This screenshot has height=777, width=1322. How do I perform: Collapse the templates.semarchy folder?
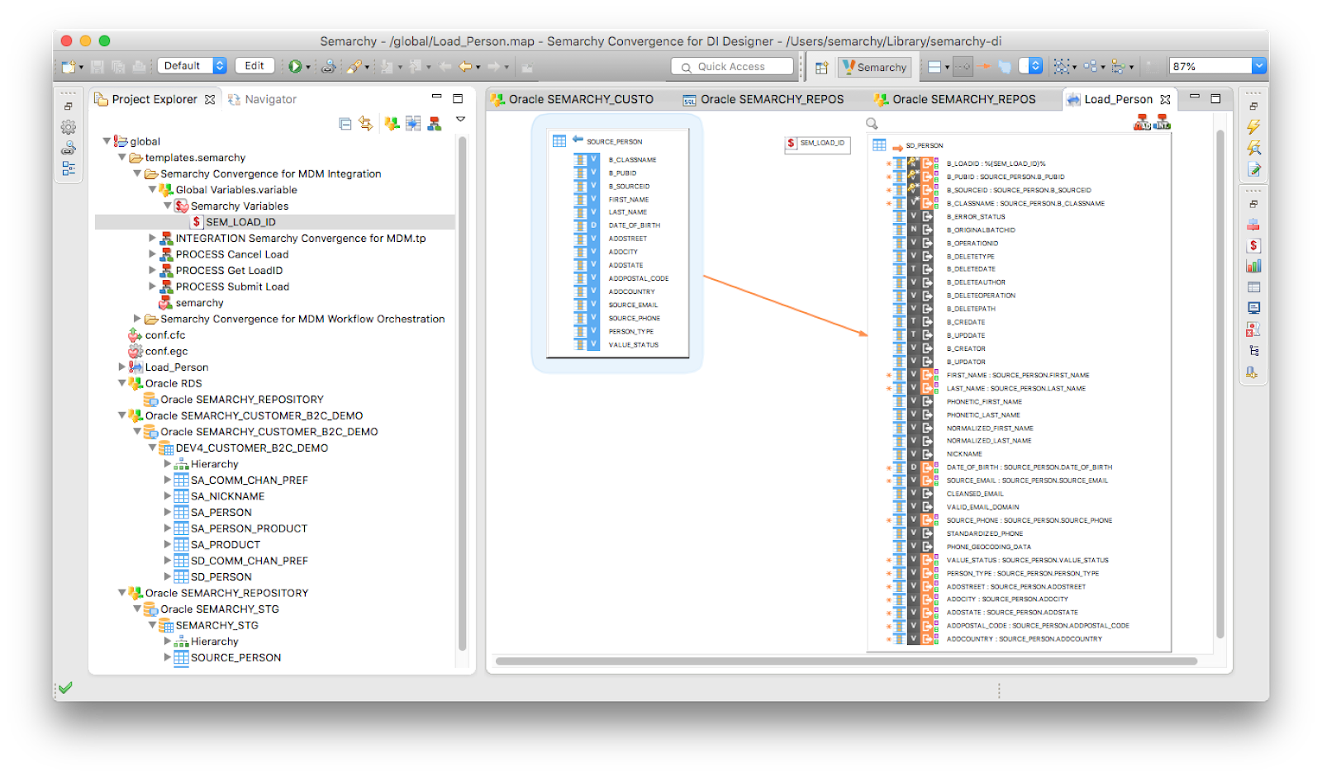click(122, 157)
